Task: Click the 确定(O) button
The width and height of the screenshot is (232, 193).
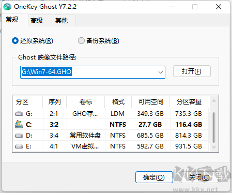Action: click(x=154, y=177)
